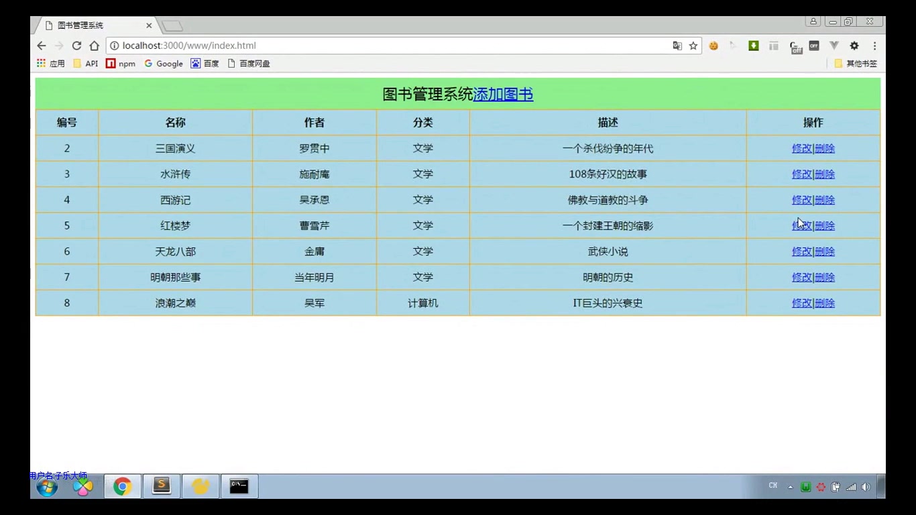Screen dimensions: 916x515
Task: Open the volume speaker tray icon
Action: point(866,487)
